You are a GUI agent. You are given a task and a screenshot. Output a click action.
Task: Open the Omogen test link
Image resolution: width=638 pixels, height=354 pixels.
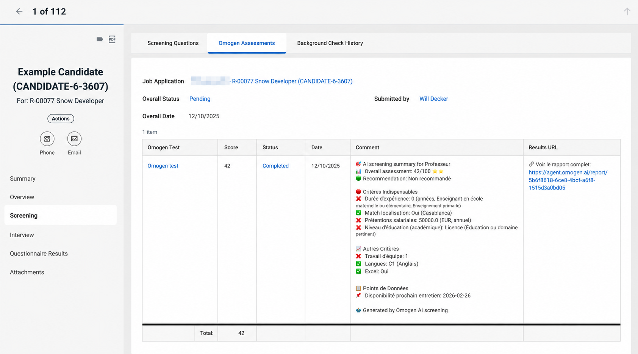coord(163,166)
